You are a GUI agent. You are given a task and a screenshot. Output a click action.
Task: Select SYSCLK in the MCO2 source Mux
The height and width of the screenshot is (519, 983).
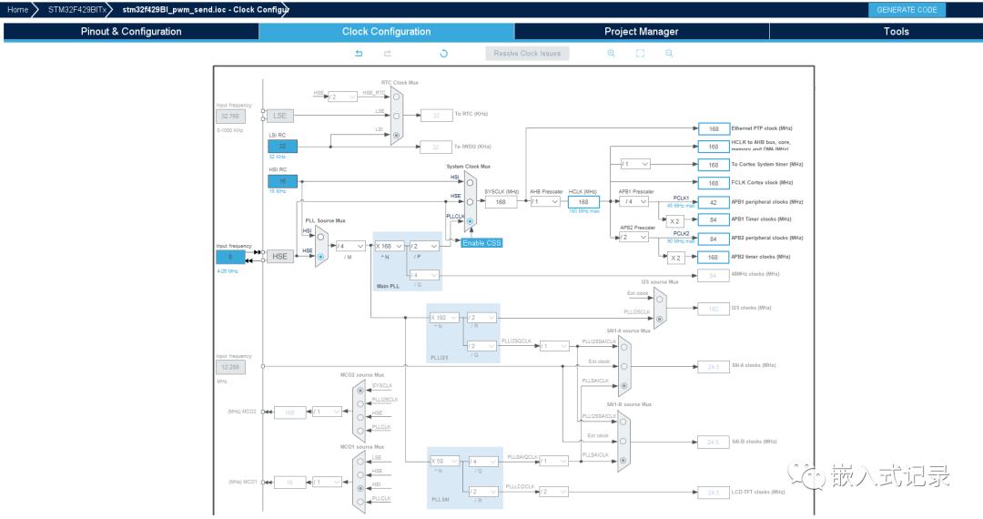coord(360,391)
